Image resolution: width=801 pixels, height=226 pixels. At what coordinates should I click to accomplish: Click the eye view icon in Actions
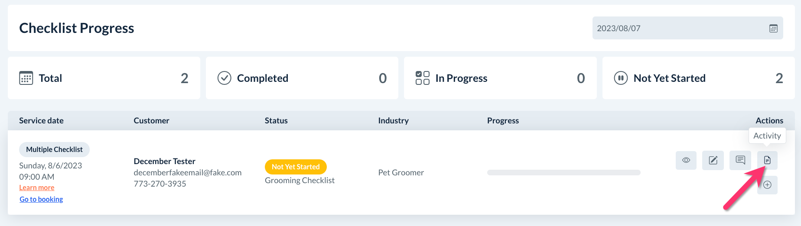click(x=686, y=160)
